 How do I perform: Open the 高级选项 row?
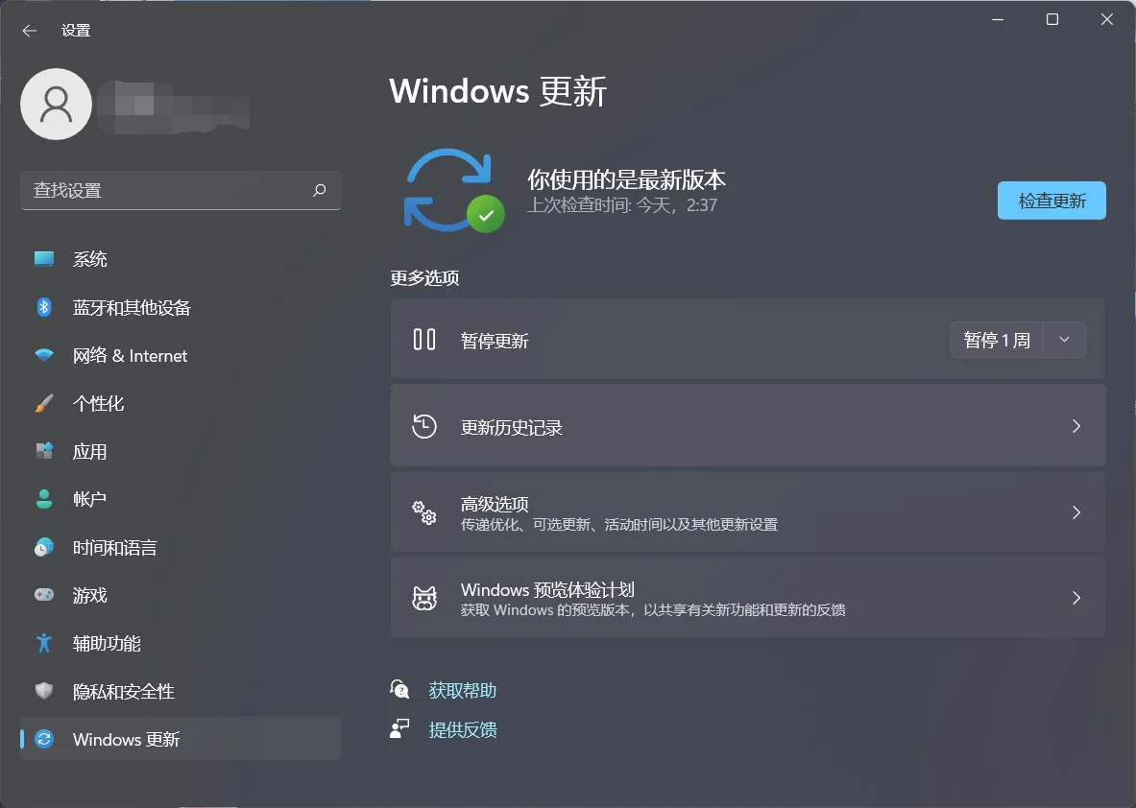748,511
